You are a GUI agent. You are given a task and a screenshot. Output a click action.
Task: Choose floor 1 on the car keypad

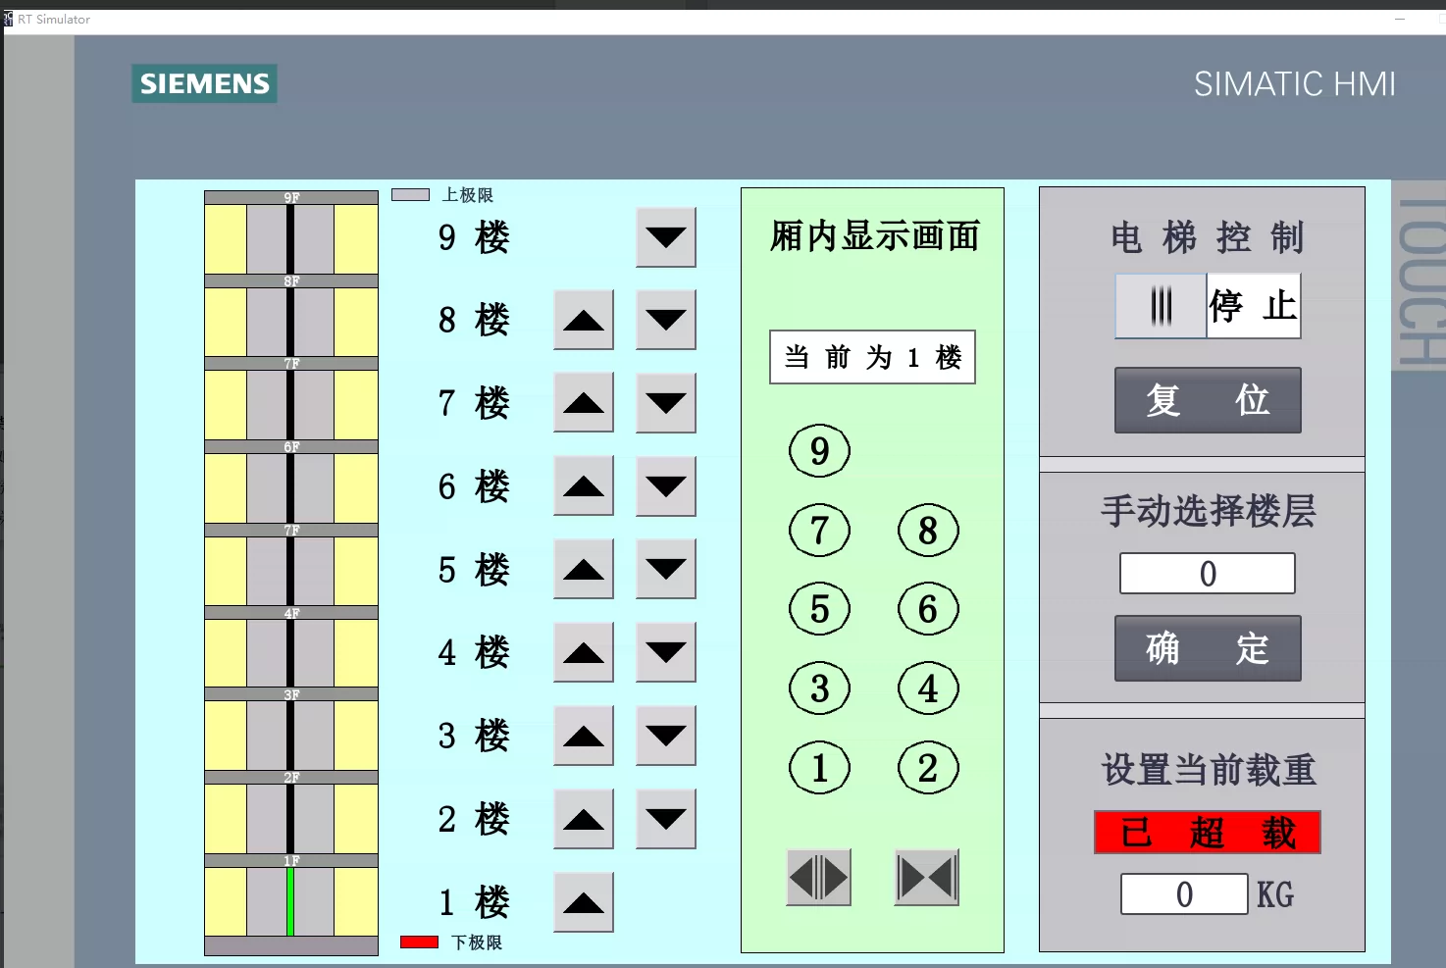[820, 768]
